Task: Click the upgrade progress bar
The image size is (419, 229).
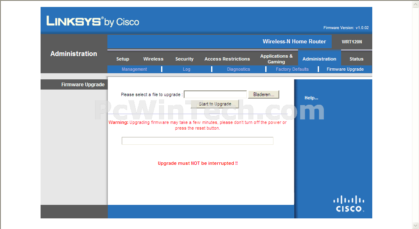Action: coord(198,141)
